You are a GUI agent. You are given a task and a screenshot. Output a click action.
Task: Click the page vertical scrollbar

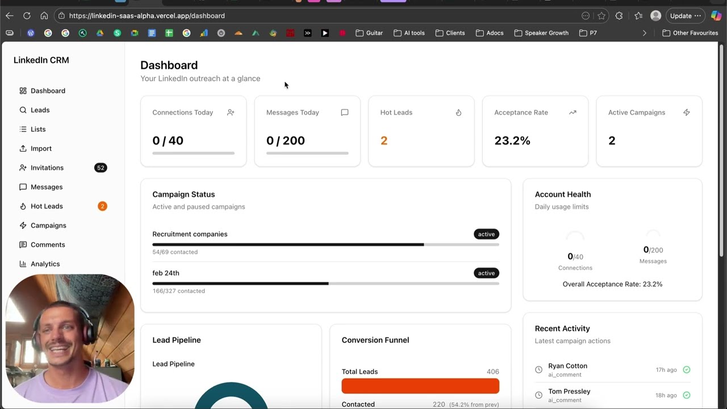722,151
